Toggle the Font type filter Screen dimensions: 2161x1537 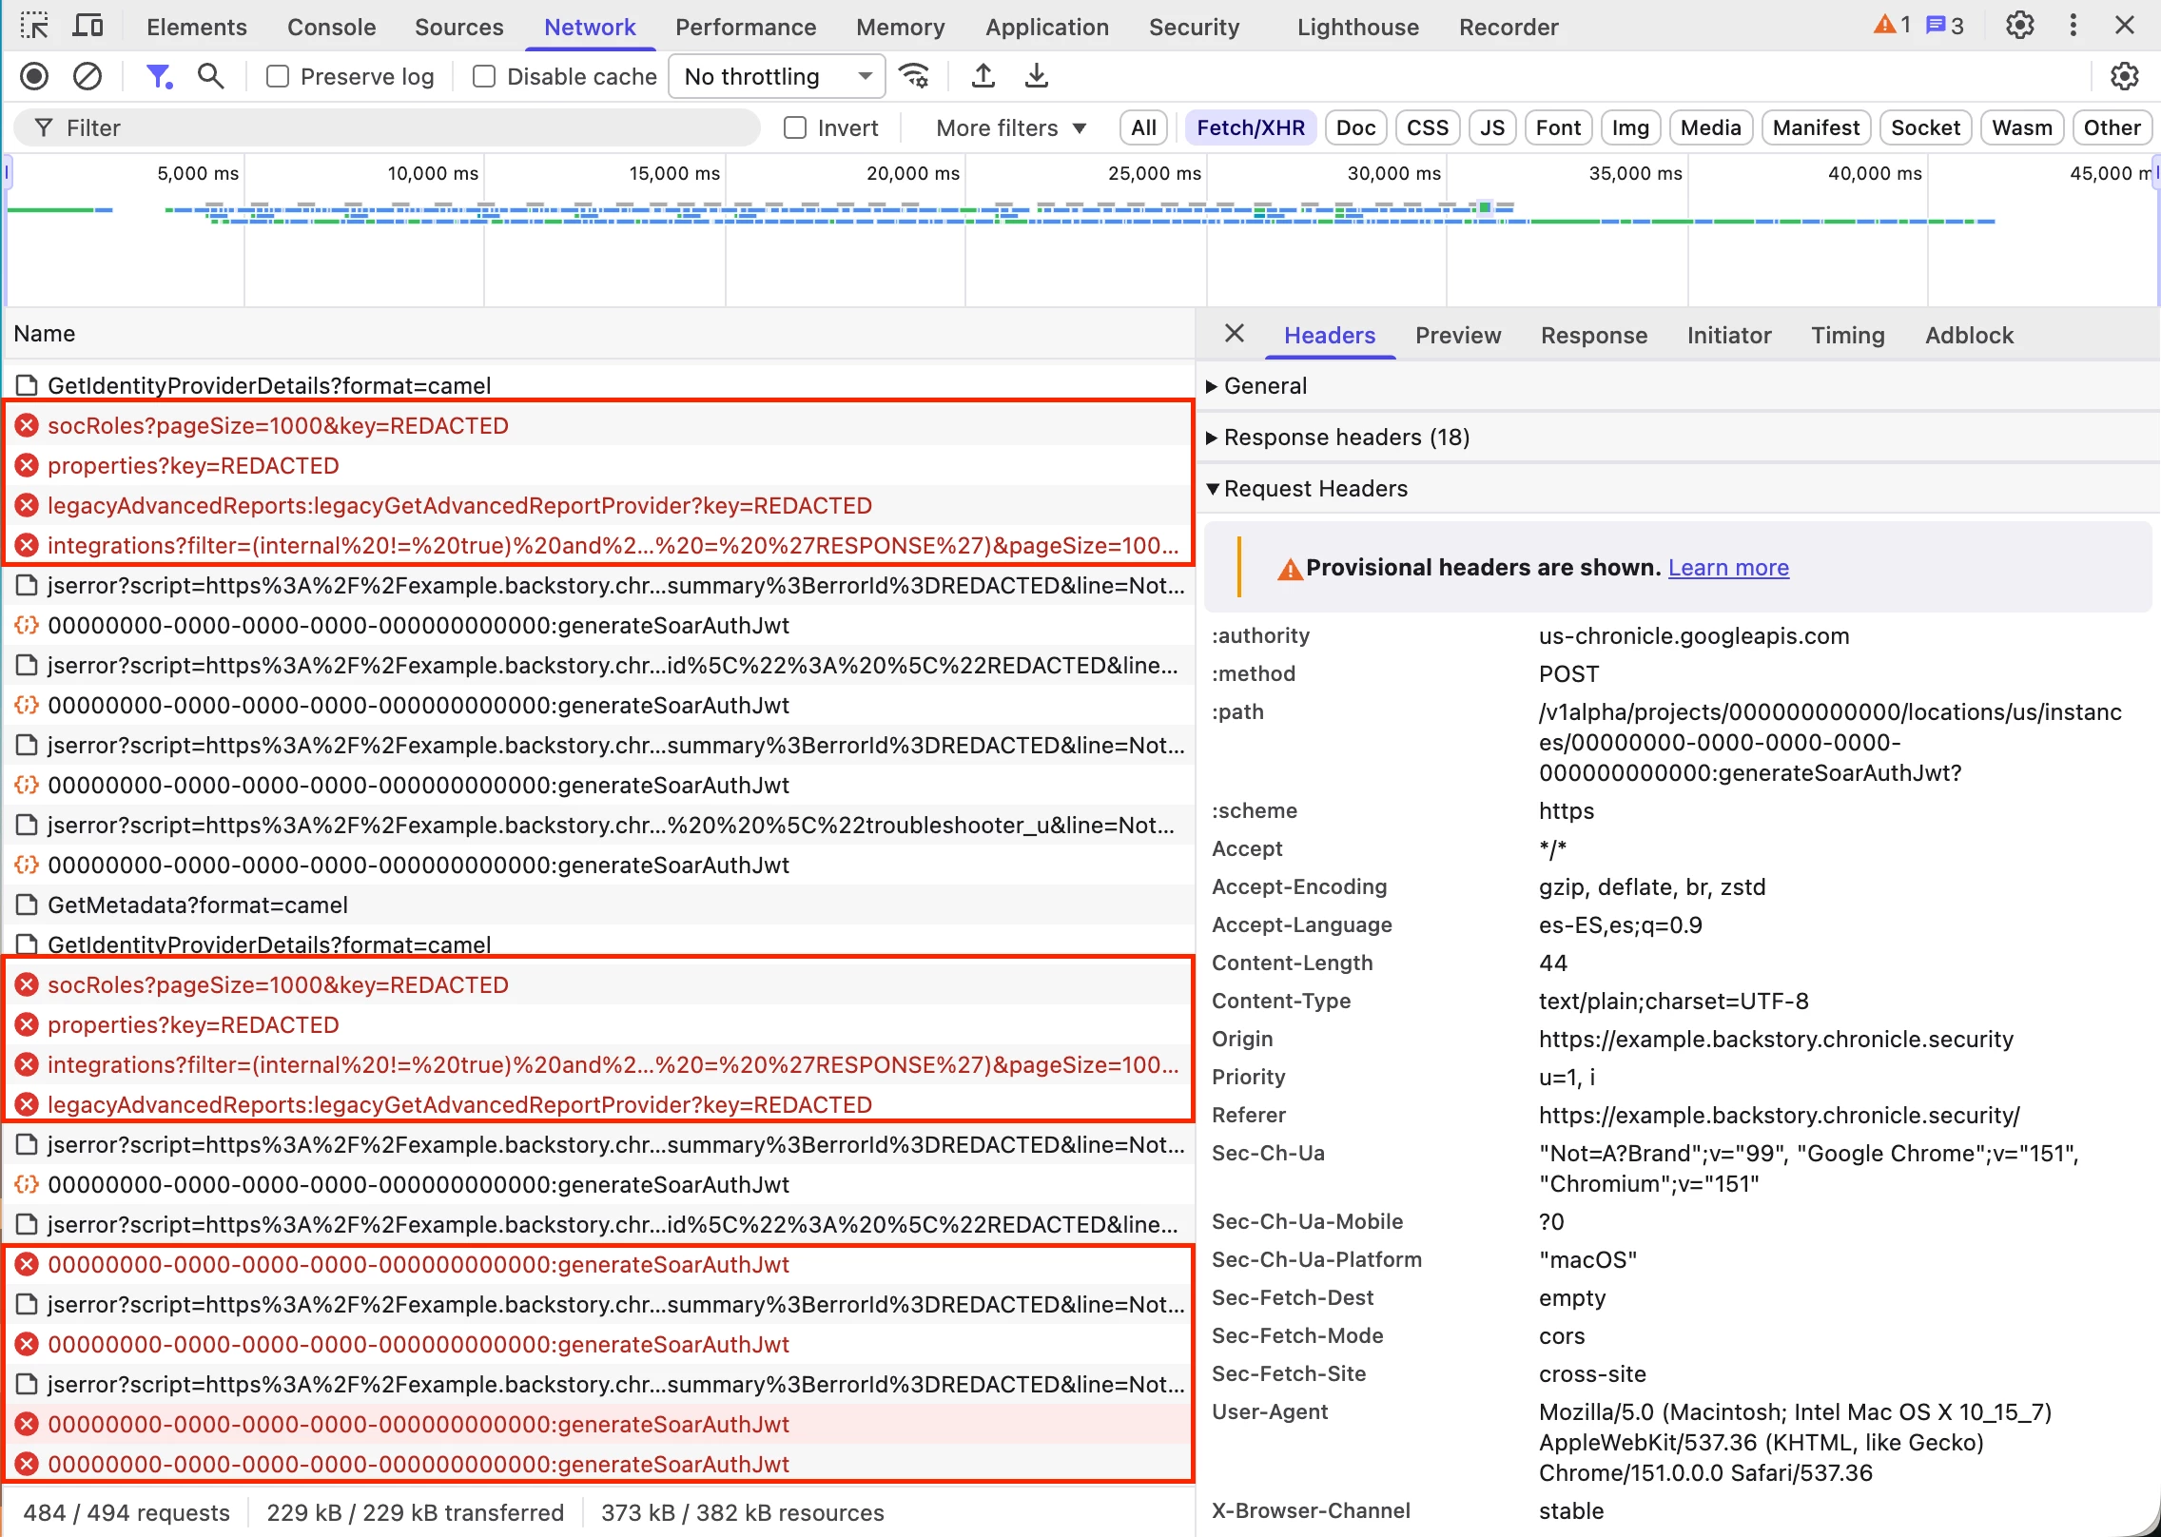pyautogui.click(x=1558, y=127)
